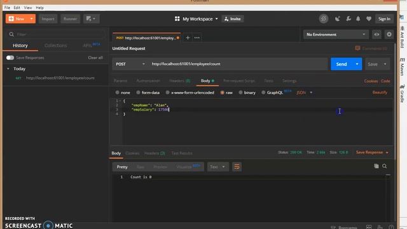Screen dimensions: 407x229
Task: Toggle Save Responses switch
Action: tap(10, 58)
